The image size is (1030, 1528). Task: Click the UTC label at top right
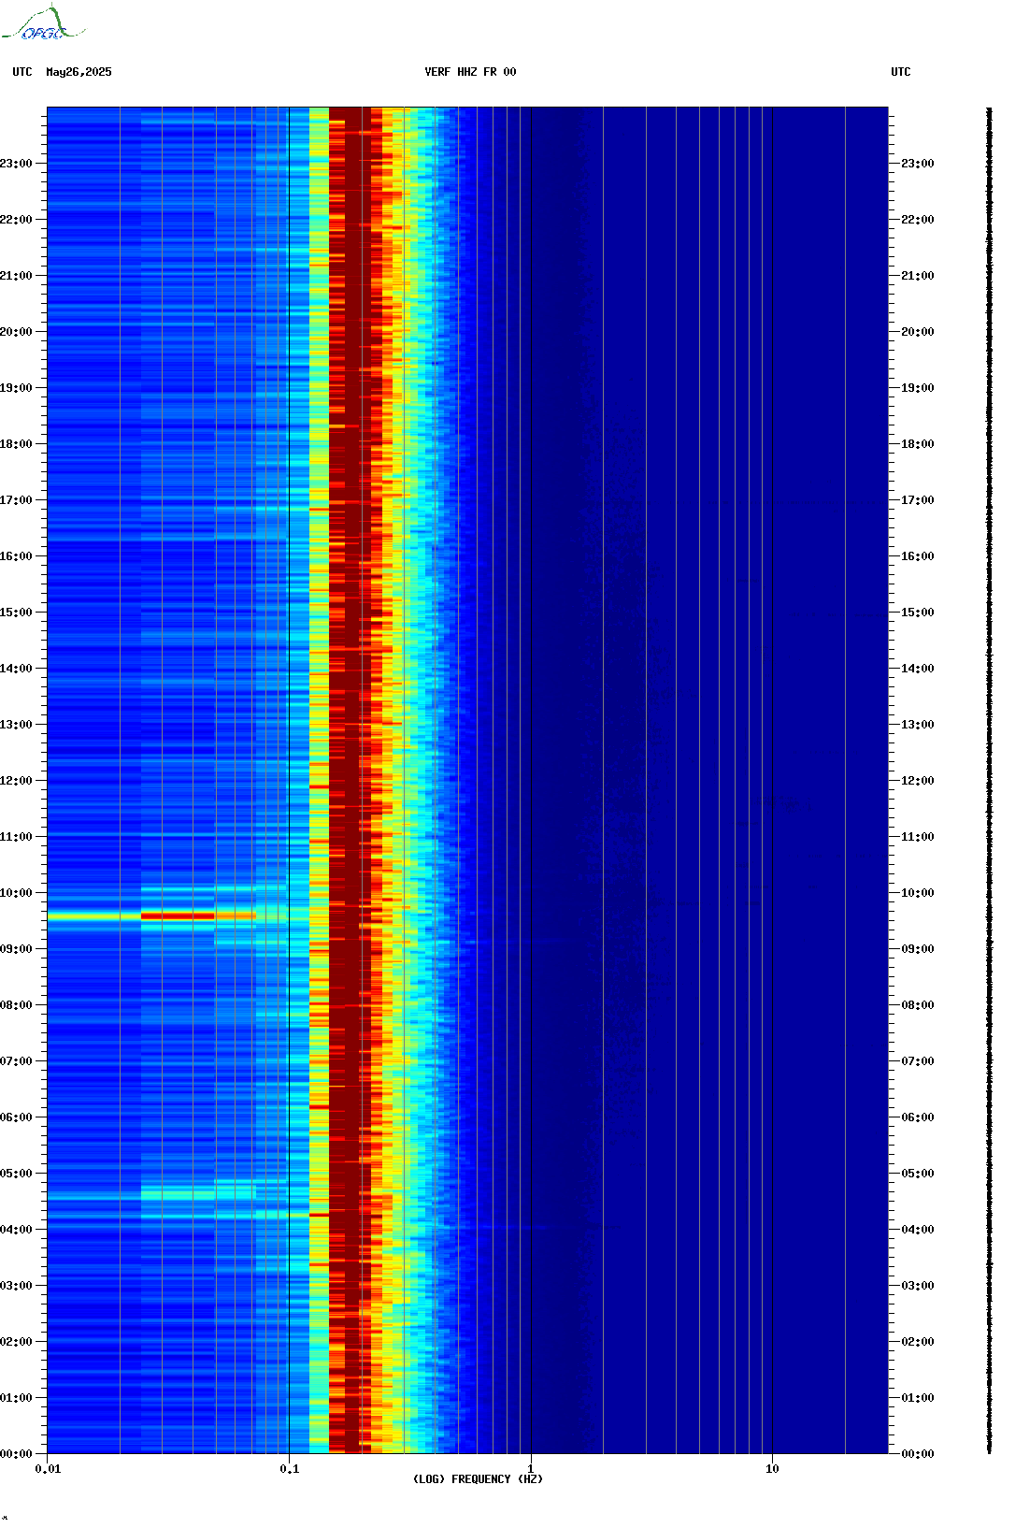(900, 72)
